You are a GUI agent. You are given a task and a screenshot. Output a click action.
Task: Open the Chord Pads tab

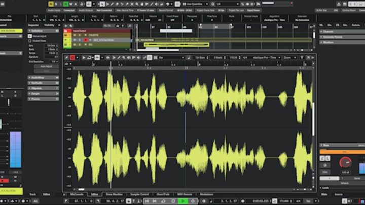pyautogui.click(x=163, y=194)
